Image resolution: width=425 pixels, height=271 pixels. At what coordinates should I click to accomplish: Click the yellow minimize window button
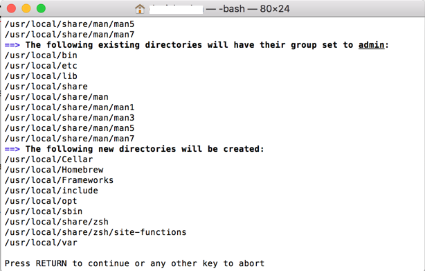coord(26,8)
